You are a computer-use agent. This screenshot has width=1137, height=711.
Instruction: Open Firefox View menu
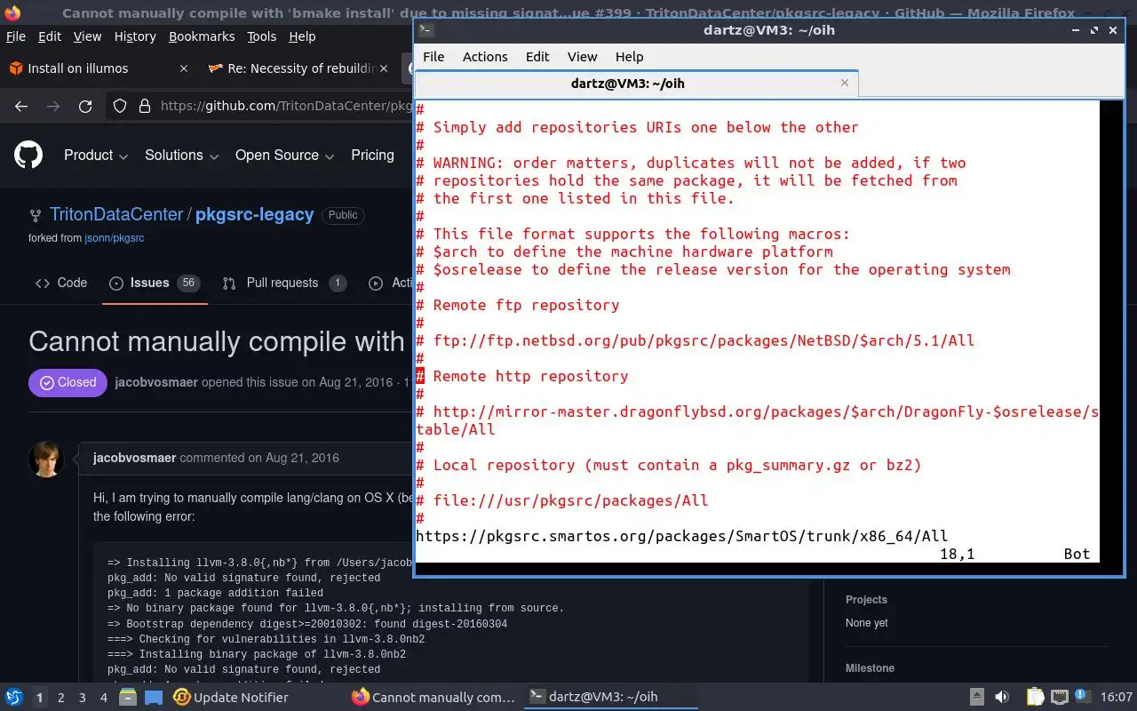[x=87, y=36]
